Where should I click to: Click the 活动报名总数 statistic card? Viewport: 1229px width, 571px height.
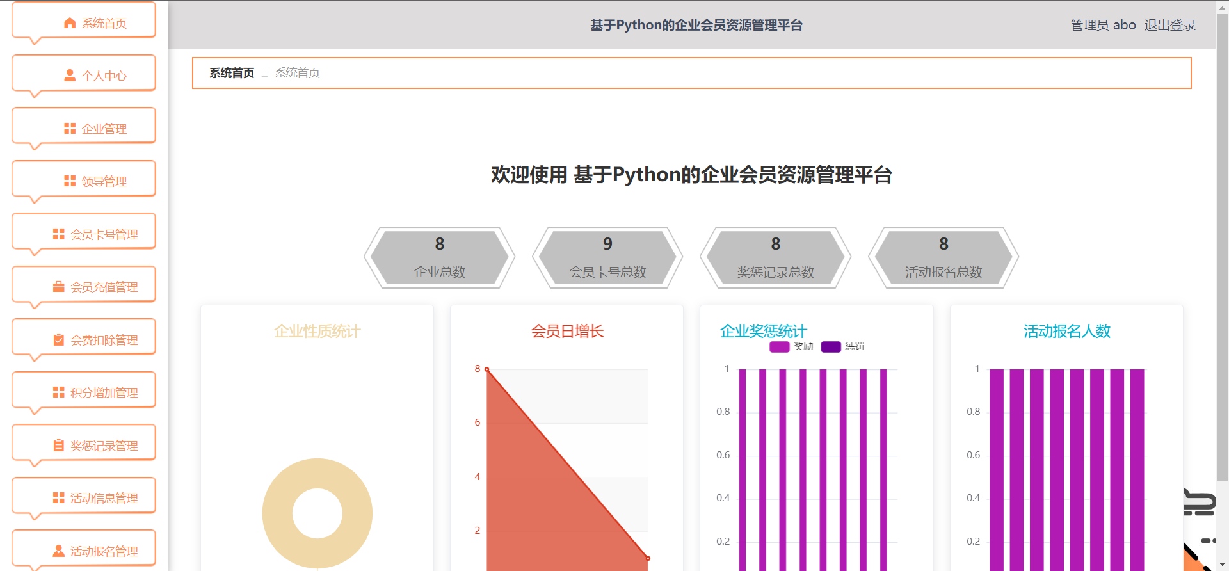click(x=944, y=257)
